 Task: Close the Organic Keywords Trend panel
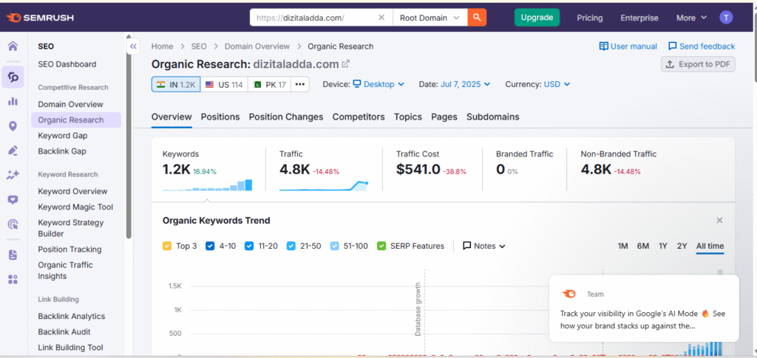719,221
